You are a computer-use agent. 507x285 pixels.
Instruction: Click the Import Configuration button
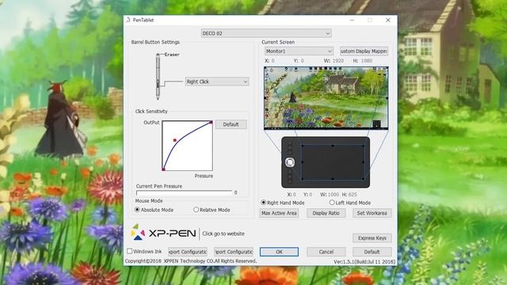(234, 252)
